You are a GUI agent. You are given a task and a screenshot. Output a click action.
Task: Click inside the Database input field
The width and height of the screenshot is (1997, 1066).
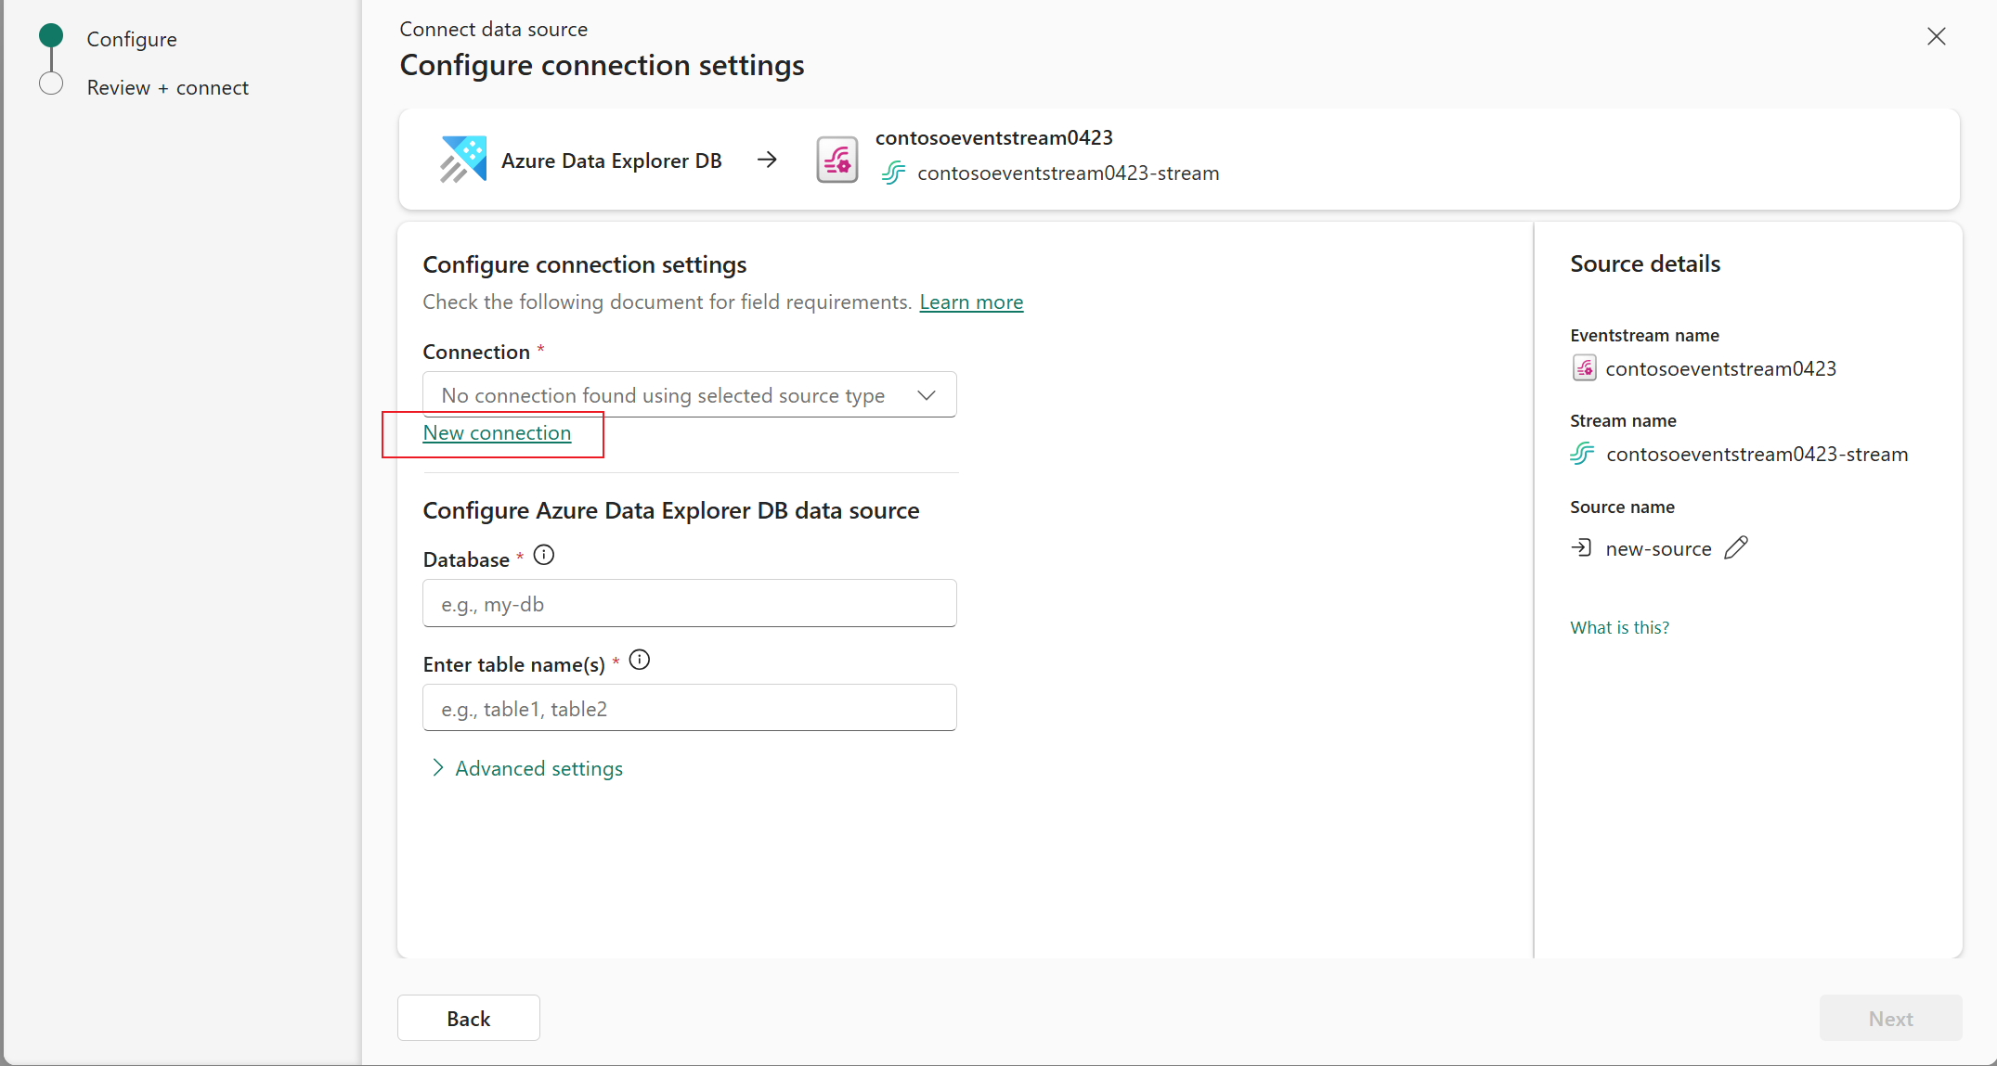(x=689, y=603)
